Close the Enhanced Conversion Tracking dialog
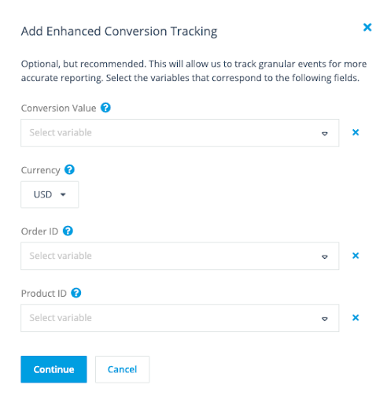Screen dimensions: 391x403 tap(367, 27)
